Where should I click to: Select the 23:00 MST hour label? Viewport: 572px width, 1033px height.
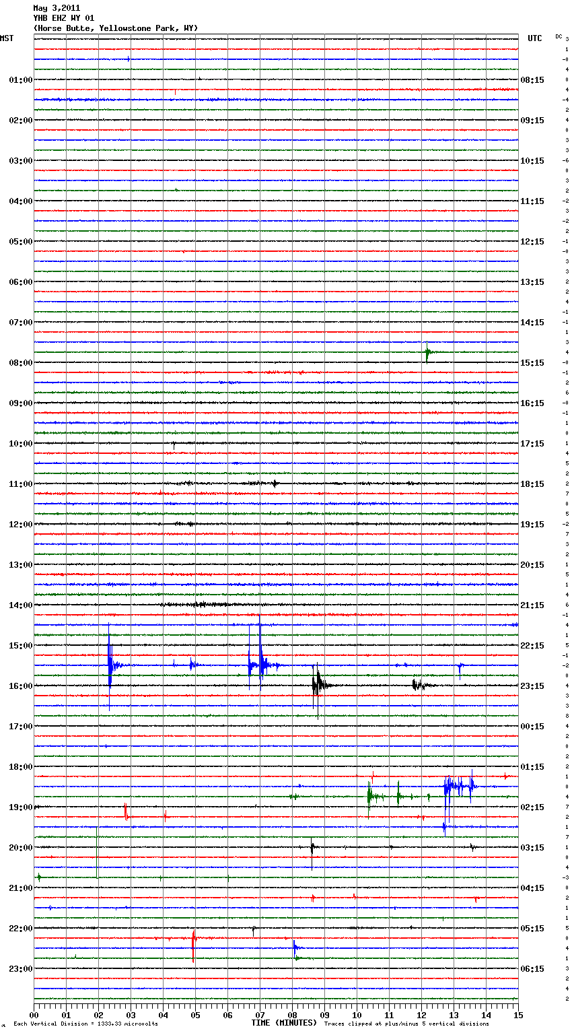tap(20, 969)
